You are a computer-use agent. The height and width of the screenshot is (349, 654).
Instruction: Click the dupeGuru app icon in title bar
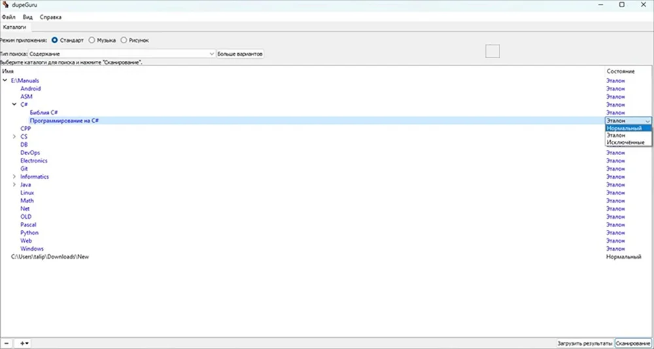pos(6,5)
